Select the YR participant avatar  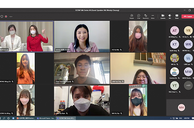coord(188,30)
